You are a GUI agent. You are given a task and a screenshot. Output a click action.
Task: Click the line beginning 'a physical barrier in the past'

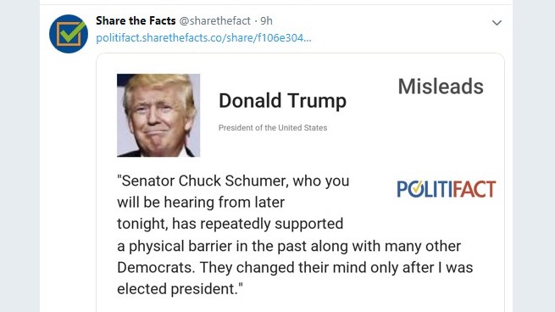pos(289,246)
